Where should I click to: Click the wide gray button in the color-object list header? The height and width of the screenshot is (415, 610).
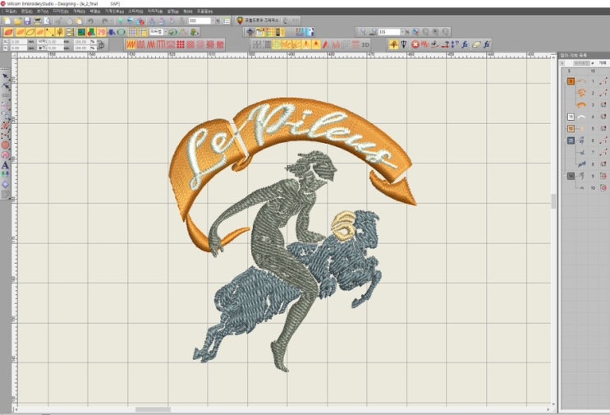pos(581,62)
